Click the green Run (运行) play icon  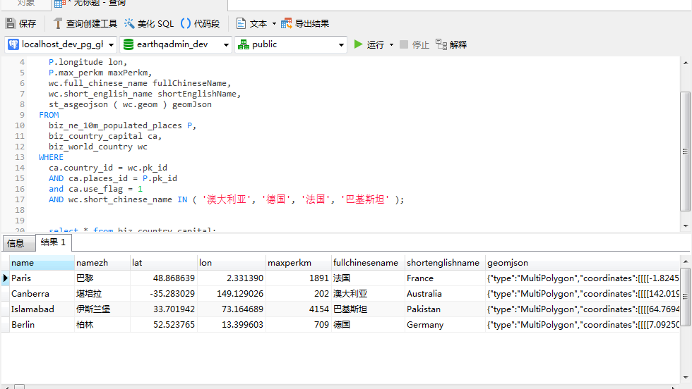359,44
